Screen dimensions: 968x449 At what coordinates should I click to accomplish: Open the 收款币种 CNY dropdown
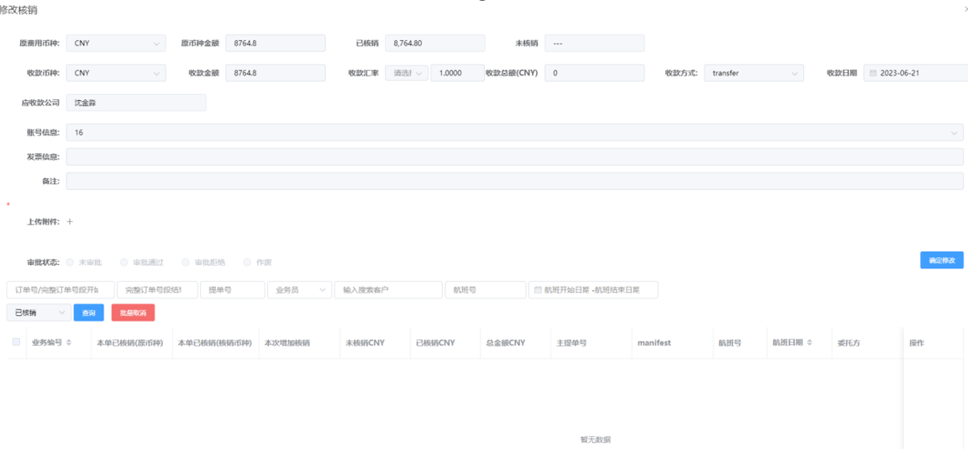pos(116,73)
